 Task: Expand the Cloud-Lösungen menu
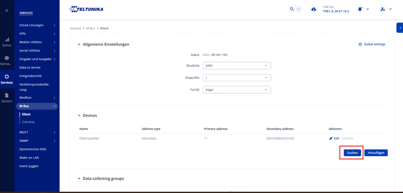click(37, 25)
